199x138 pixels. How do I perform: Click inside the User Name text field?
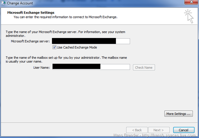(x=91, y=67)
